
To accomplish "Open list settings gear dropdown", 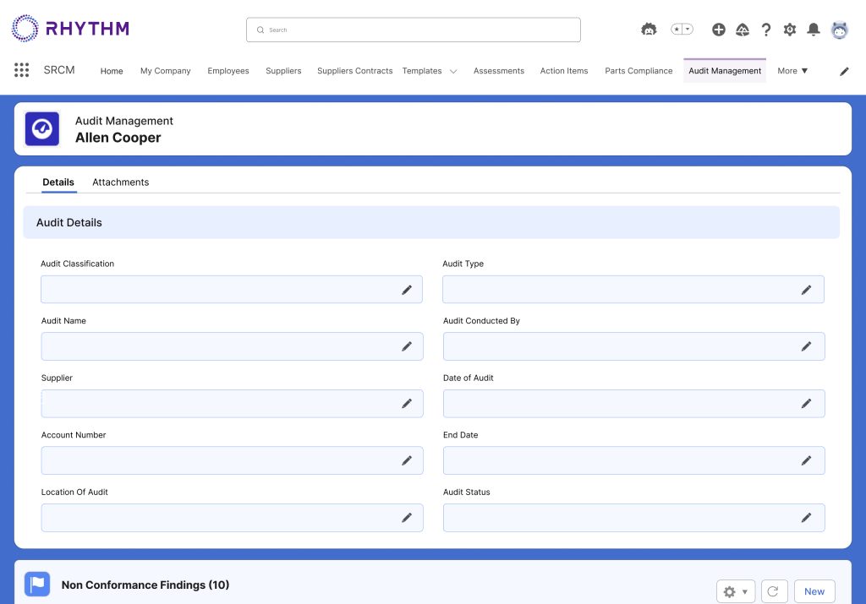I will pos(735,591).
